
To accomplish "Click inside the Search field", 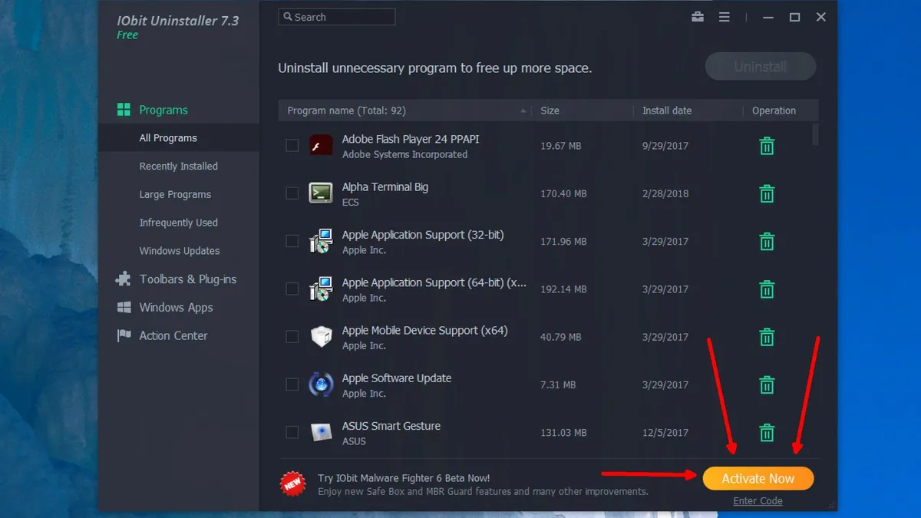I will point(337,17).
